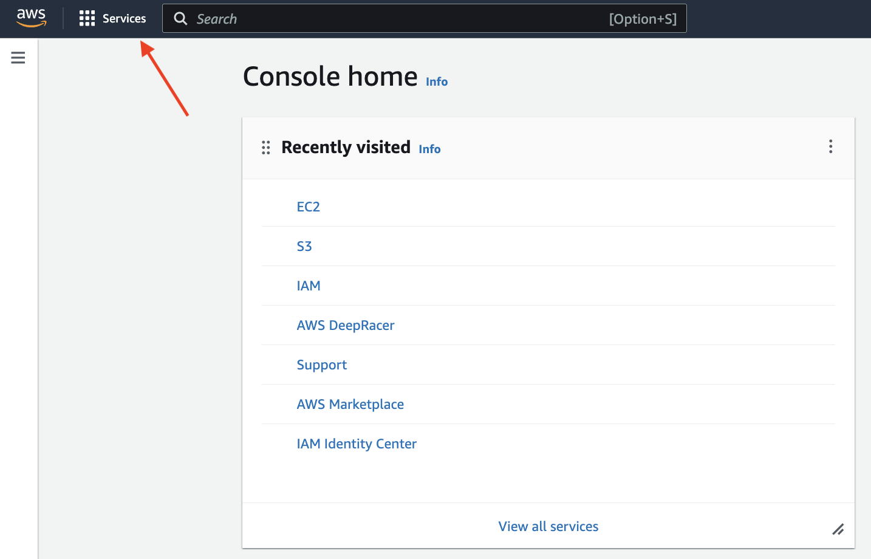Viewport: 871px width, 559px height.
Task: Click View all services
Action: point(548,526)
